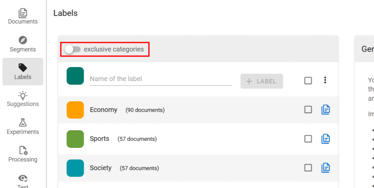View documents icon for Society label
This screenshot has height=188, width=374.
point(325,168)
